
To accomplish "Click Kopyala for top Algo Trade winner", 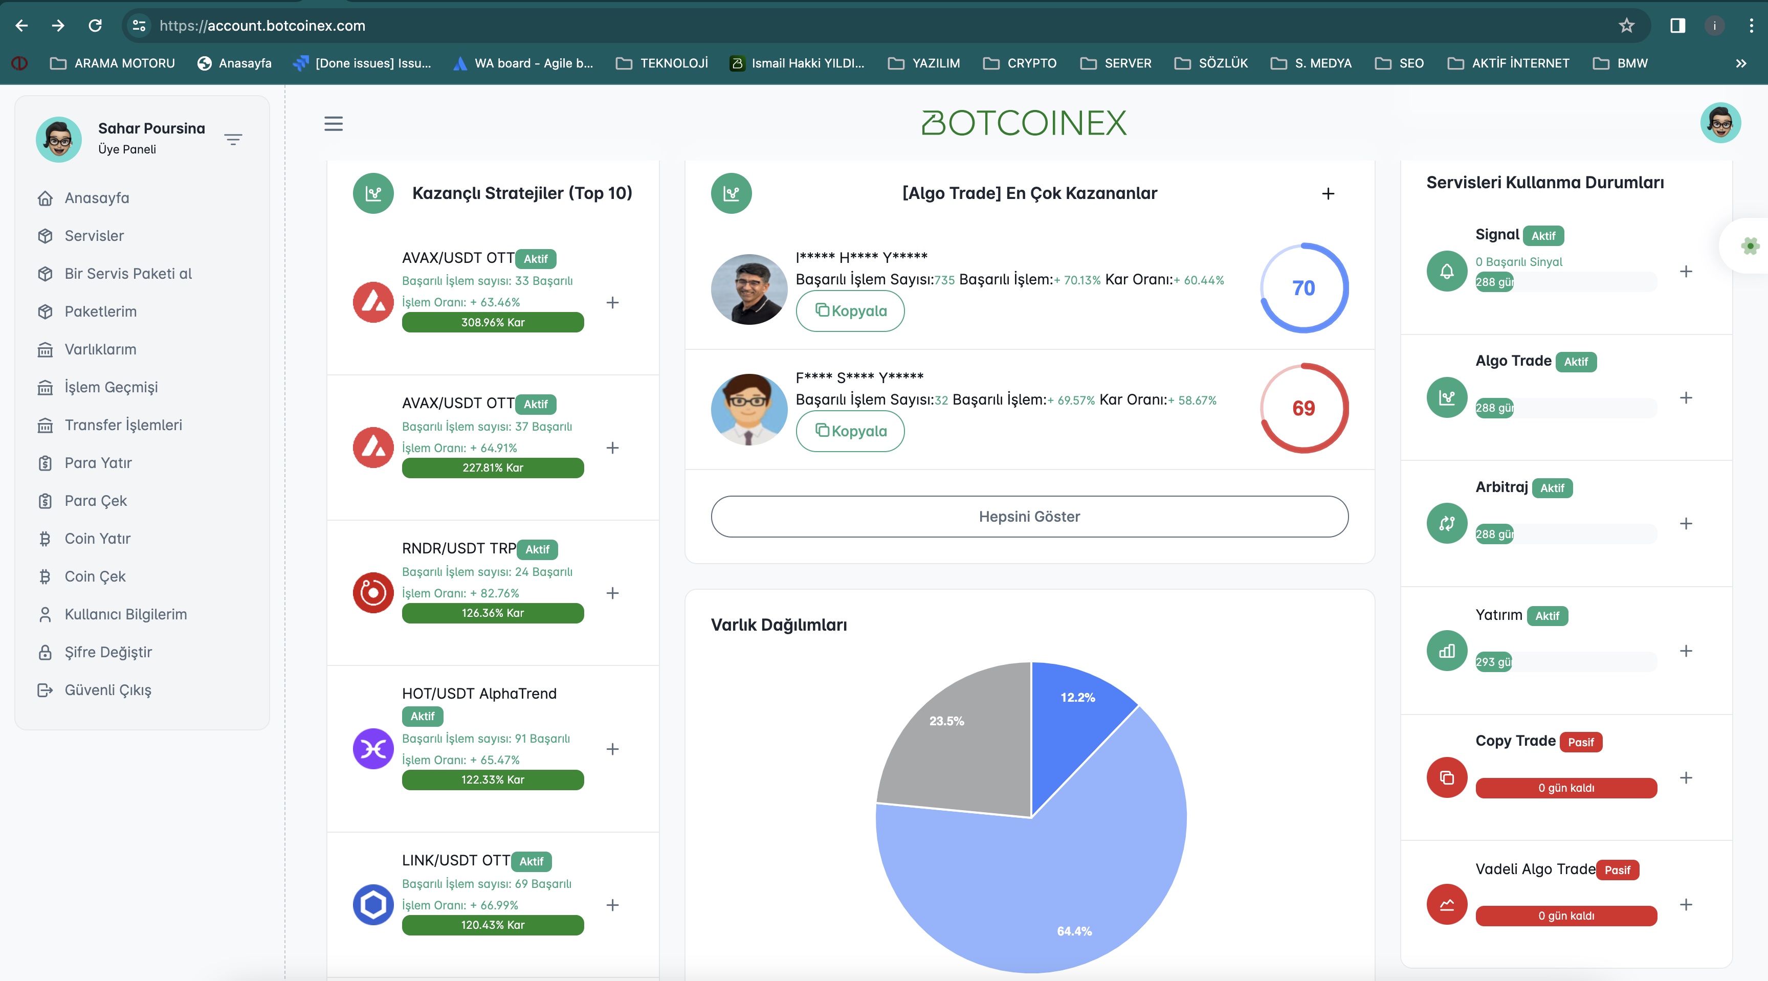I will (x=849, y=310).
